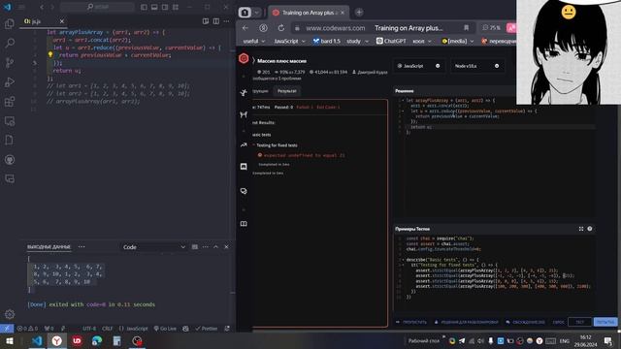Click the clear output list icon in panel
This screenshot has width=621, height=349.
point(195,247)
